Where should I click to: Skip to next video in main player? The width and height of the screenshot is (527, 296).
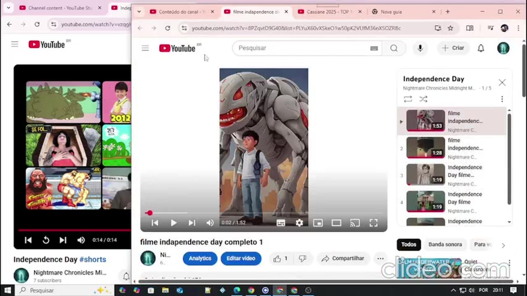(192, 223)
